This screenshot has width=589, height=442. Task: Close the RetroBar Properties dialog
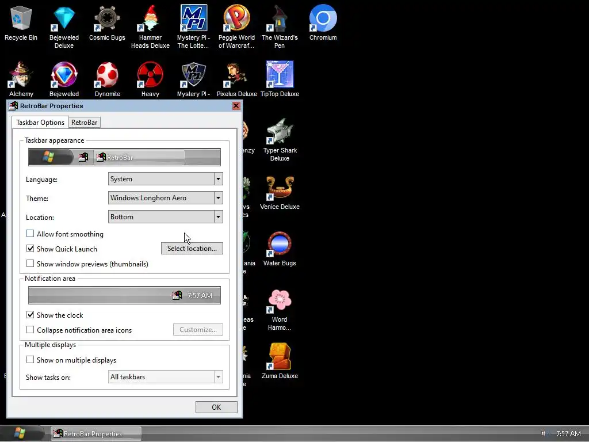point(236,106)
